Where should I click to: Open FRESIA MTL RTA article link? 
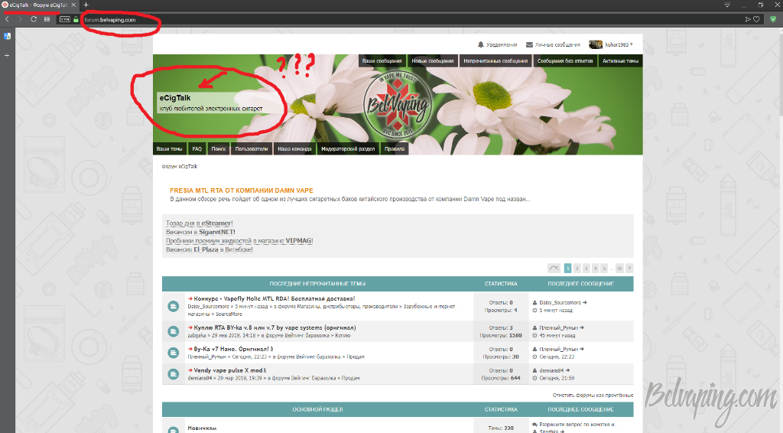[241, 190]
